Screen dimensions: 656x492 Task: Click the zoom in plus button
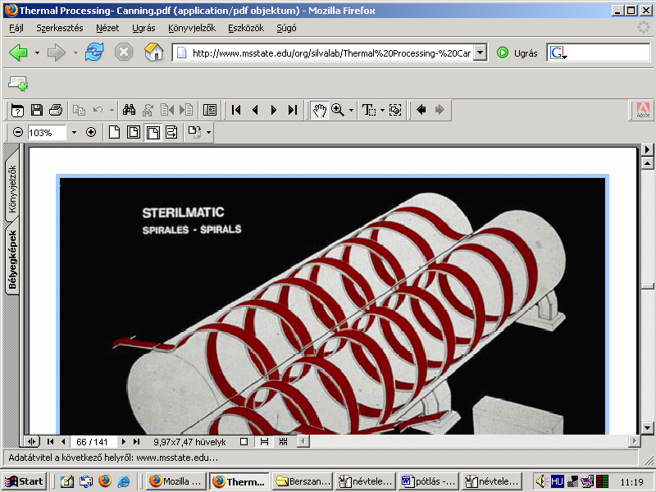pos(91,133)
